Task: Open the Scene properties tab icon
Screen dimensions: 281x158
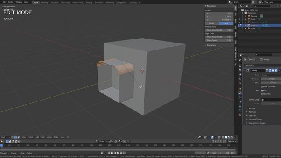Action: point(240,79)
